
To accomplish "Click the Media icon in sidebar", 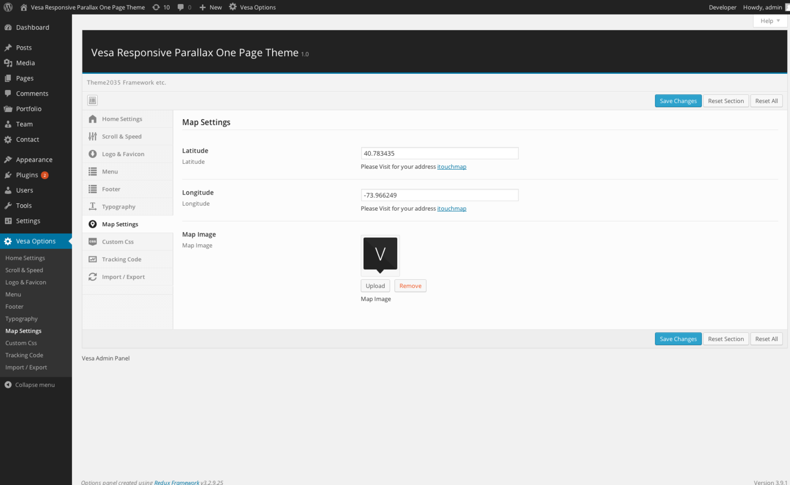I will (8, 63).
